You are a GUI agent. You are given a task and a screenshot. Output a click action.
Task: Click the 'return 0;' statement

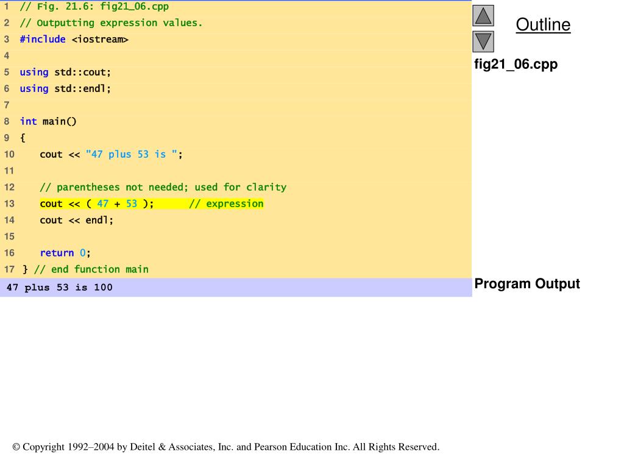click(x=65, y=253)
